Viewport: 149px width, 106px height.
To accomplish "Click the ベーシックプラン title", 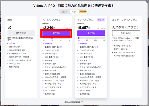I will [x=52, y=20].
